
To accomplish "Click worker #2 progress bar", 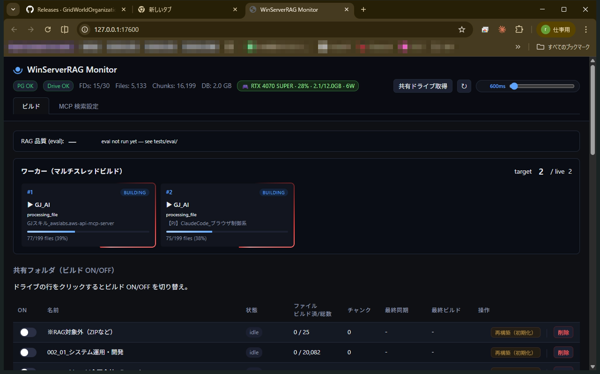I will [227, 231].
